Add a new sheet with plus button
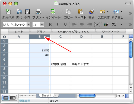This screenshot has width=134, height=104. tap(56, 96)
